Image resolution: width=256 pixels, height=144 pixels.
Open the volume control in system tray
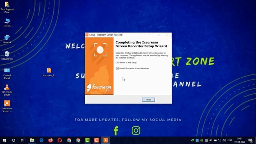pyautogui.click(x=224, y=140)
